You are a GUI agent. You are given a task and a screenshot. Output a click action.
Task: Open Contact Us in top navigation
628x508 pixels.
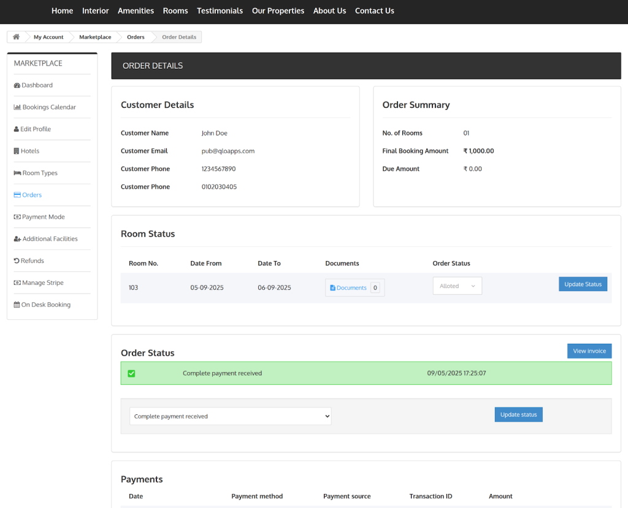[375, 11]
